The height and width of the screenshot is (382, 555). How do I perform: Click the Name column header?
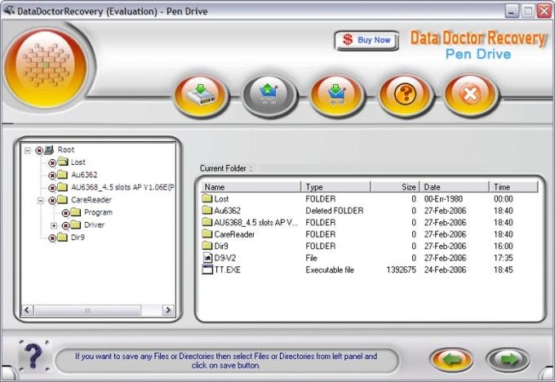pyautogui.click(x=251, y=187)
